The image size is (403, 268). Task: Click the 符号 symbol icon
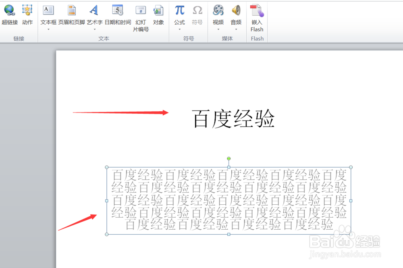(197, 10)
